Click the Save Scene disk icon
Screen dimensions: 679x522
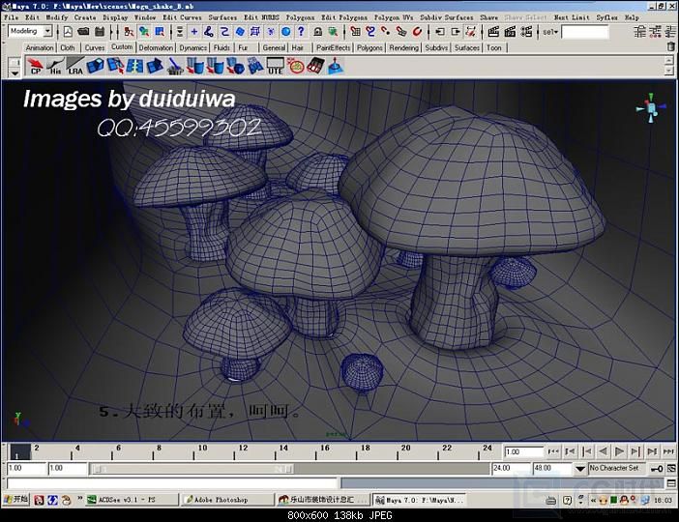100,31
